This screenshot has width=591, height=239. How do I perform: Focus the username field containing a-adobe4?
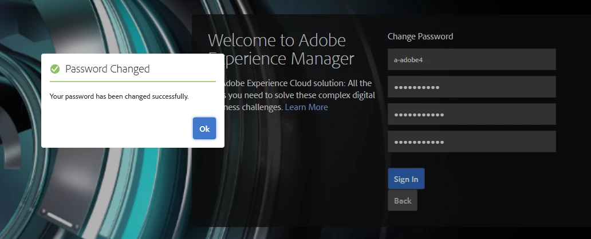471,59
